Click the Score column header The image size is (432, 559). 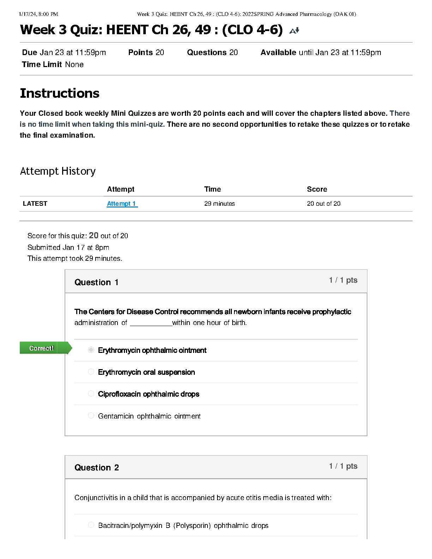click(x=317, y=189)
